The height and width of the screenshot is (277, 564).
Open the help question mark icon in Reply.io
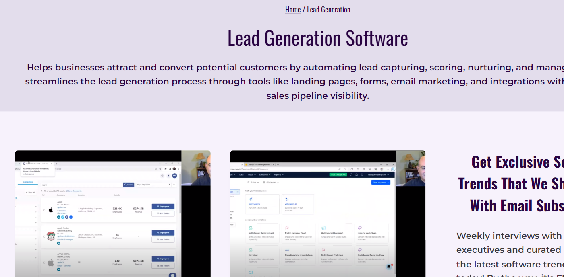coord(361,174)
